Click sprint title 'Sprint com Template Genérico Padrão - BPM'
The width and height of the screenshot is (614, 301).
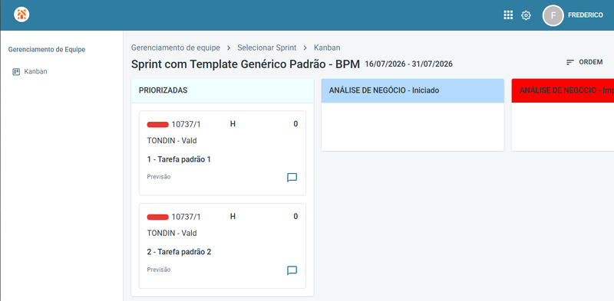coord(246,64)
